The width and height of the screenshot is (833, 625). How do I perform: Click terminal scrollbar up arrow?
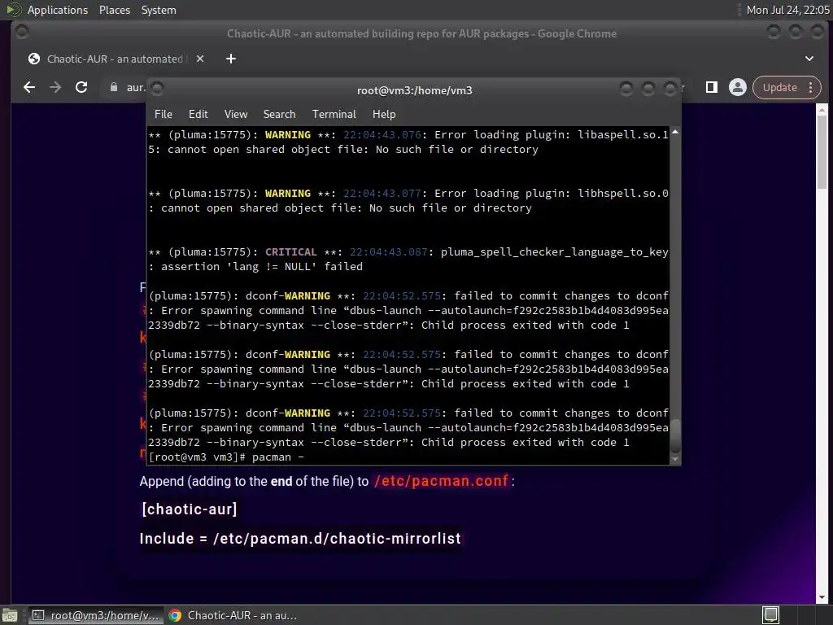point(675,132)
